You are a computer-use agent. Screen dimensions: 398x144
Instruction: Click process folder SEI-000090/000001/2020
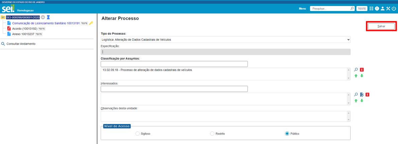pyautogui.click(x=23, y=17)
